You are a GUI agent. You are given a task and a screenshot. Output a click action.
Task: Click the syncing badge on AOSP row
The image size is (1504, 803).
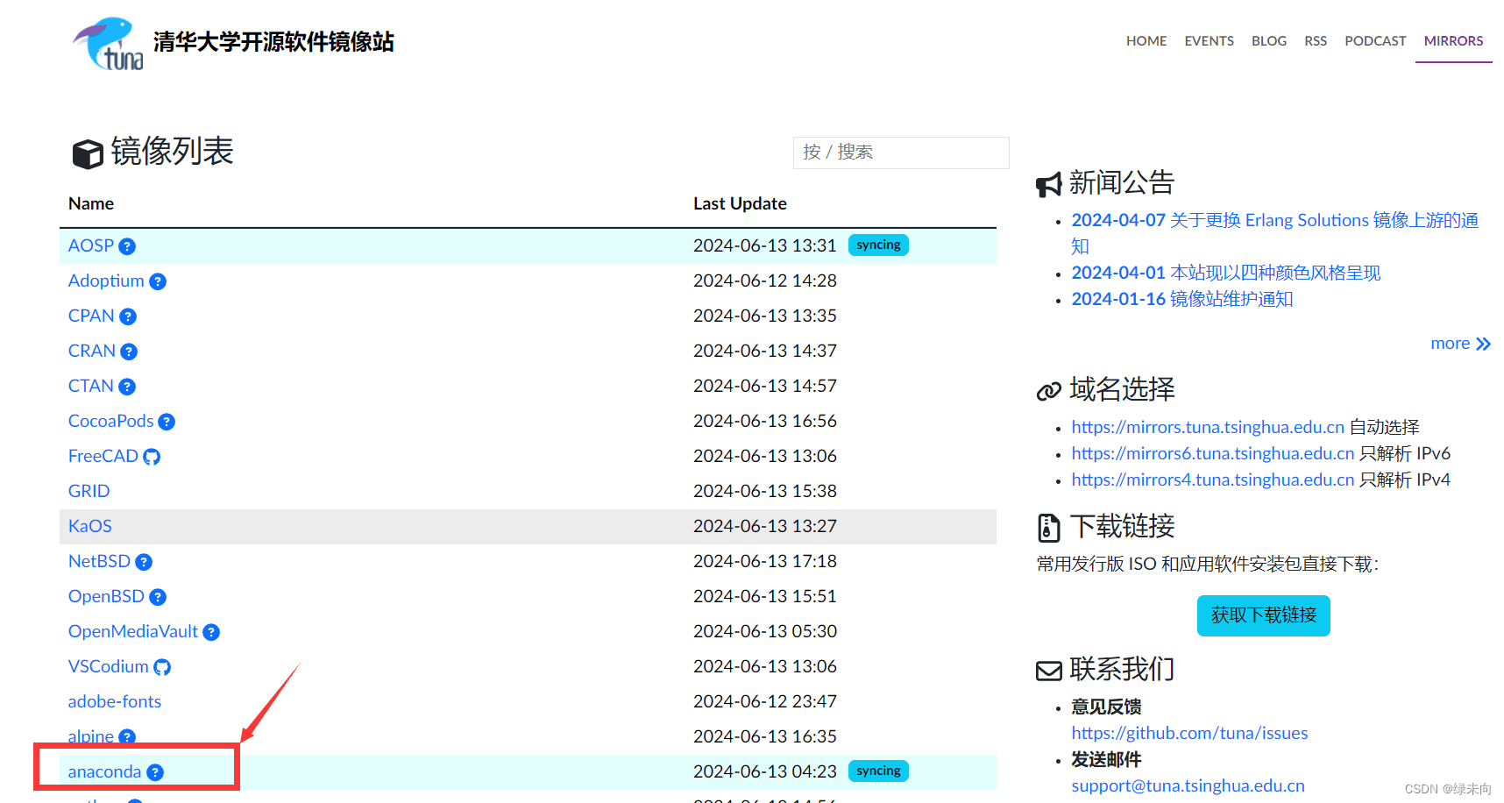(x=878, y=245)
